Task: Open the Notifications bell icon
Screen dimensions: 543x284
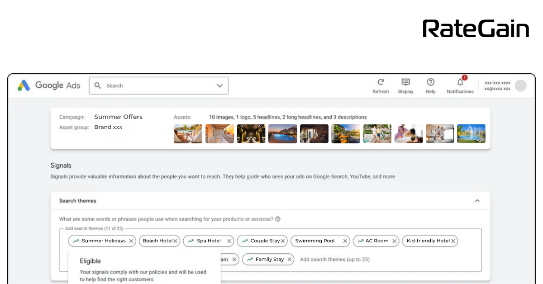Action: 460,82
